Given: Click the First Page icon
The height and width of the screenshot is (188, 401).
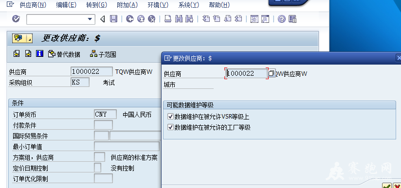Looking at the screenshot, I should click(206, 19).
